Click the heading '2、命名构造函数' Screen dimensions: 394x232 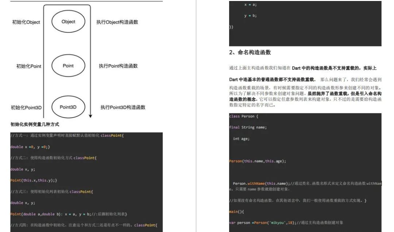pos(250,52)
